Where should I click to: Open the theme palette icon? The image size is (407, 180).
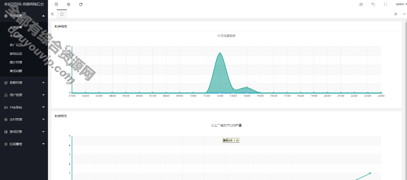point(361,4)
